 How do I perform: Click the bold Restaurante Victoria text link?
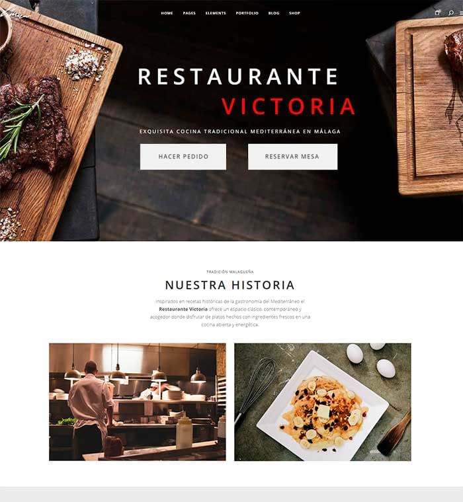(x=183, y=309)
